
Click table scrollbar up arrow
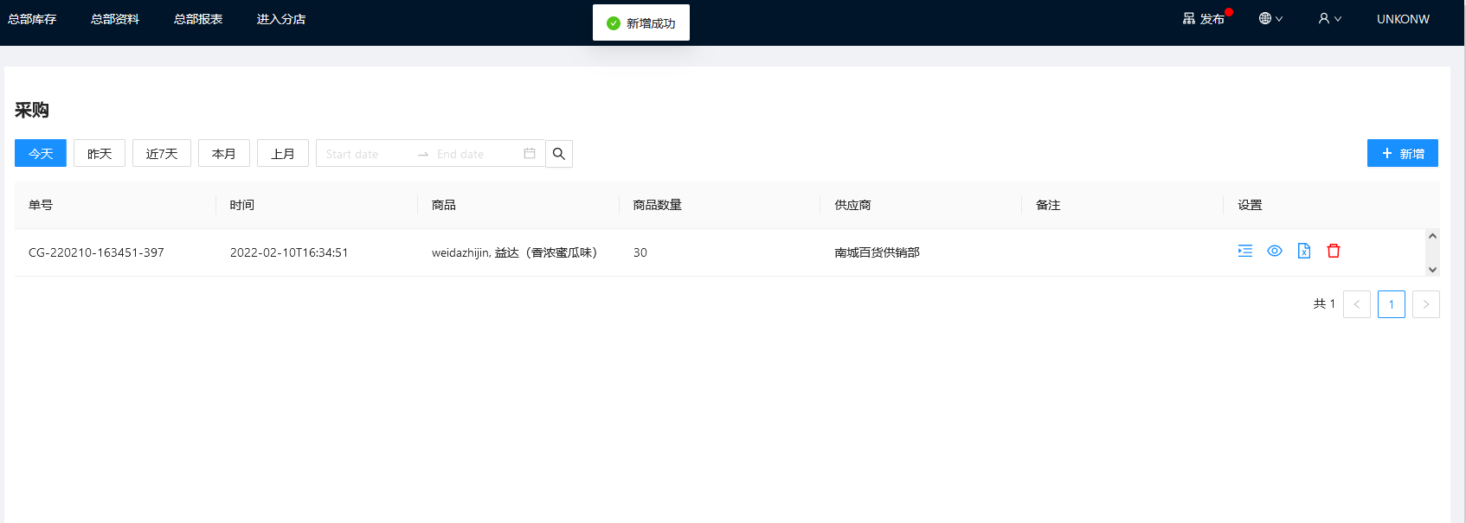coord(1432,236)
